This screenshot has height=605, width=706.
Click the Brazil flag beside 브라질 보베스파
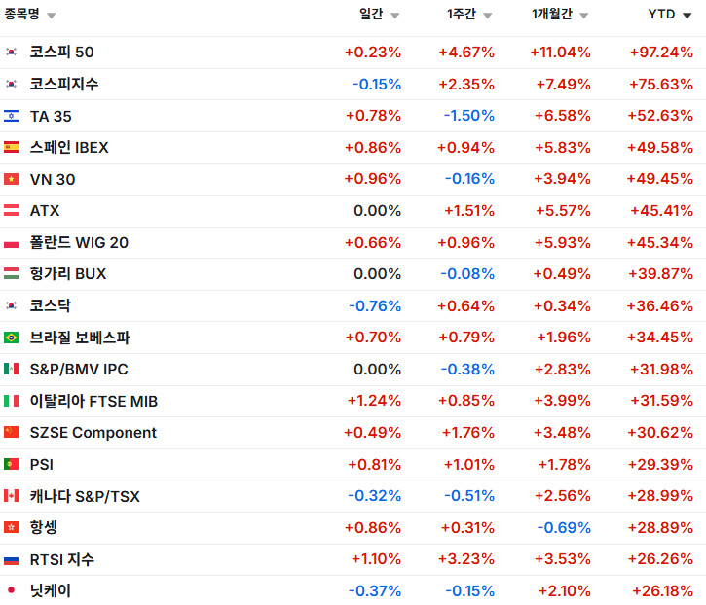[x=12, y=338]
